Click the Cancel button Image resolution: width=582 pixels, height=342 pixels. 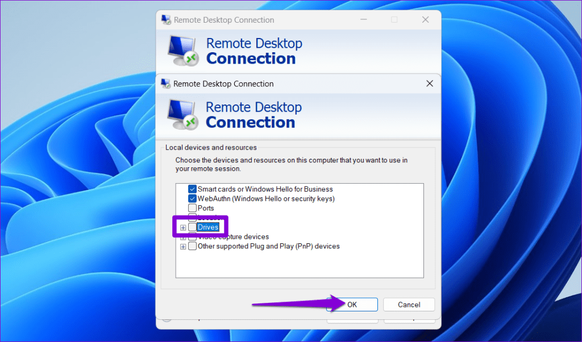(409, 304)
